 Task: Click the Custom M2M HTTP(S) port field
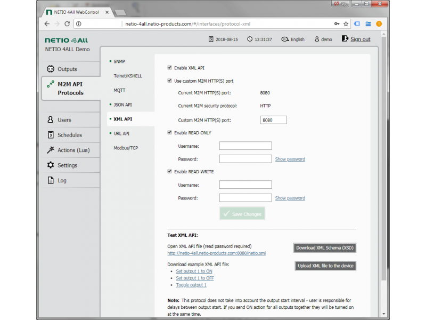(x=273, y=120)
